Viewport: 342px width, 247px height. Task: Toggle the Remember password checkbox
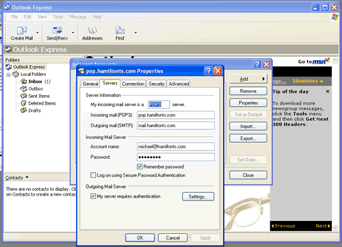tap(140, 167)
